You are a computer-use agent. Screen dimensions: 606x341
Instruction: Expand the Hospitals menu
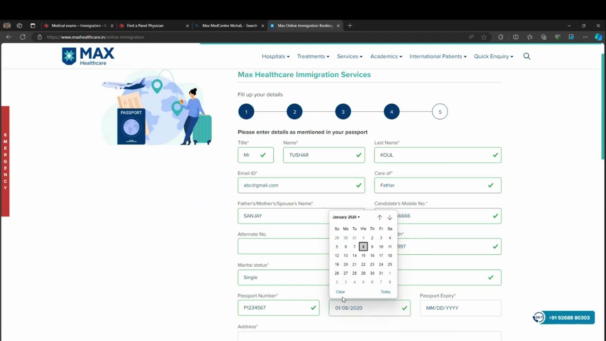pyautogui.click(x=276, y=56)
